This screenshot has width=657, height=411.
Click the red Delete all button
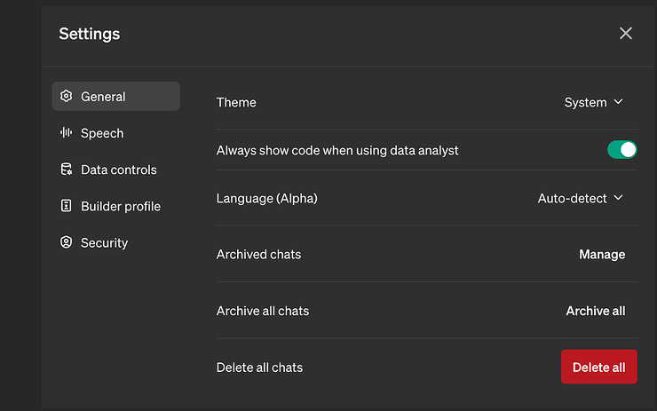(x=598, y=367)
